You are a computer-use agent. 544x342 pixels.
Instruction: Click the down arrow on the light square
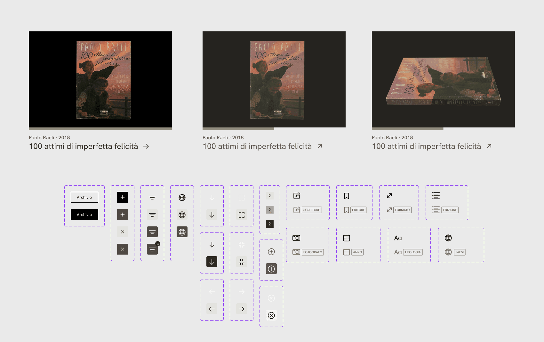point(212,215)
